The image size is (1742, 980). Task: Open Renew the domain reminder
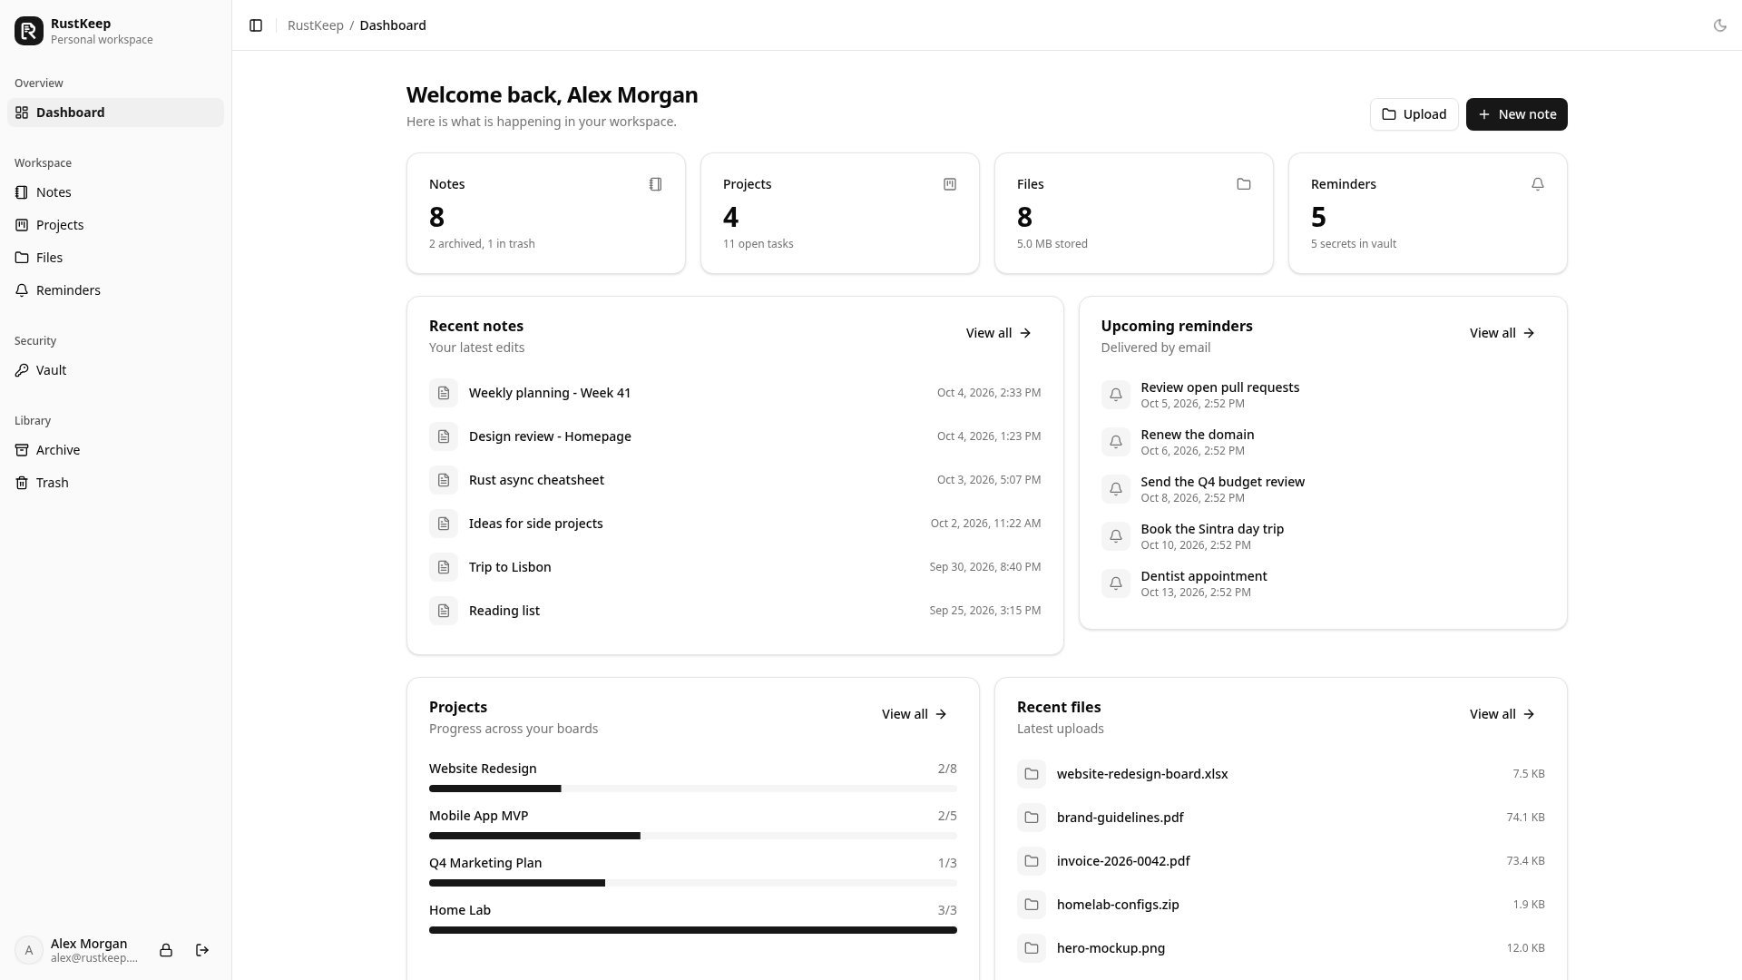tap(1323, 442)
